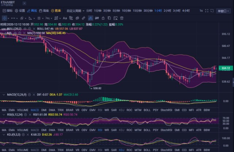Screen dimensions: 234x152
Task: Remove the MA indicator with X
Action: [x=24, y=33]
